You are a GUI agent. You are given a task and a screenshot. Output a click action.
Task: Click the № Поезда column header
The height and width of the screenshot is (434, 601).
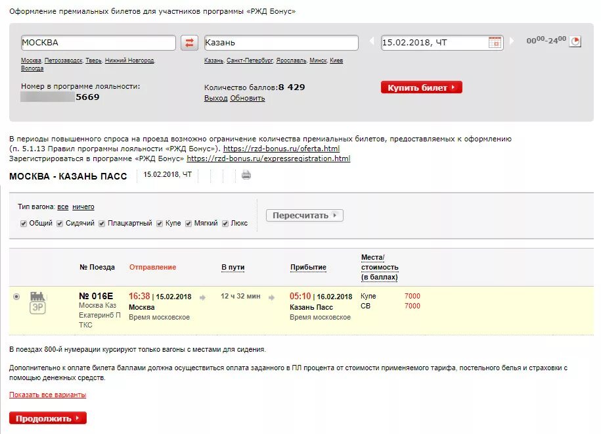97,267
